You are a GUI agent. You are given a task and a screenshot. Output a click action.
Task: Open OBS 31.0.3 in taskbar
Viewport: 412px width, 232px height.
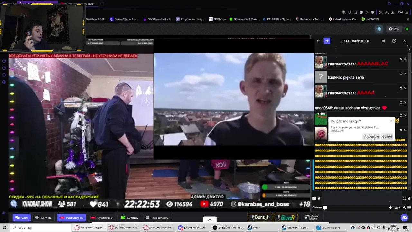coord(228,228)
